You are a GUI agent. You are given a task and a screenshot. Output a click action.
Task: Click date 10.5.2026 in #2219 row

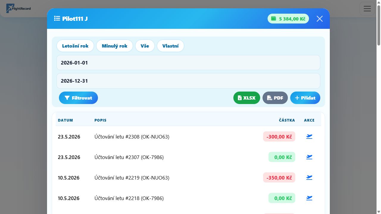pos(69,178)
